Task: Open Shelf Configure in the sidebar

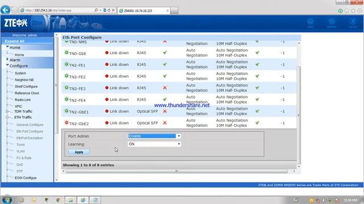Action: [26, 87]
